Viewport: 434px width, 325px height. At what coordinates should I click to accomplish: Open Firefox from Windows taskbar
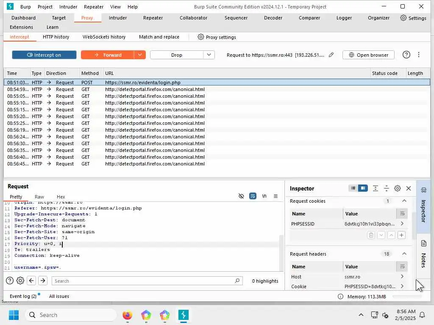(x=127, y=315)
